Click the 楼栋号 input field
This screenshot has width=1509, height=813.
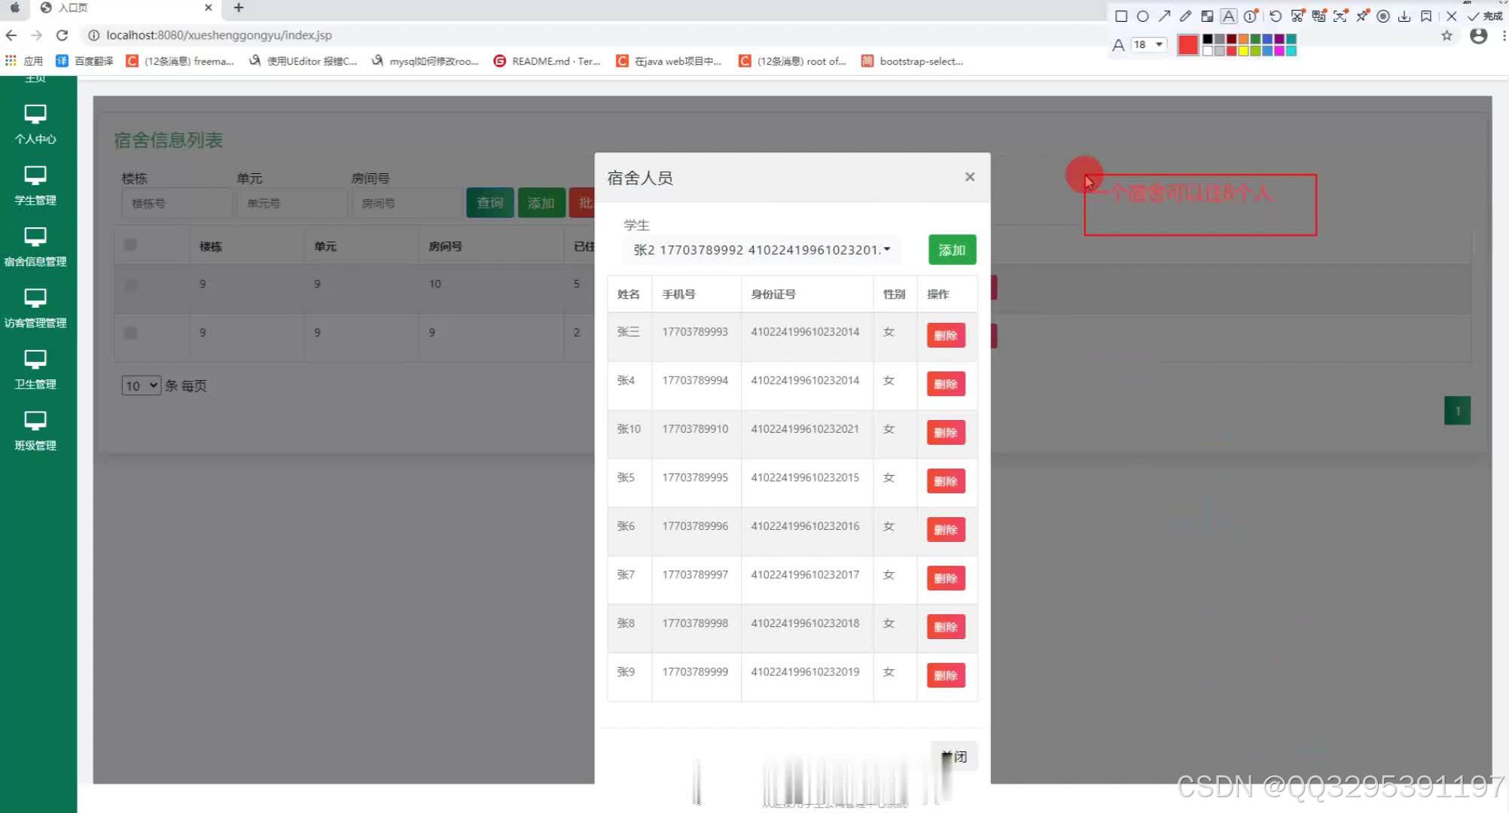177,203
